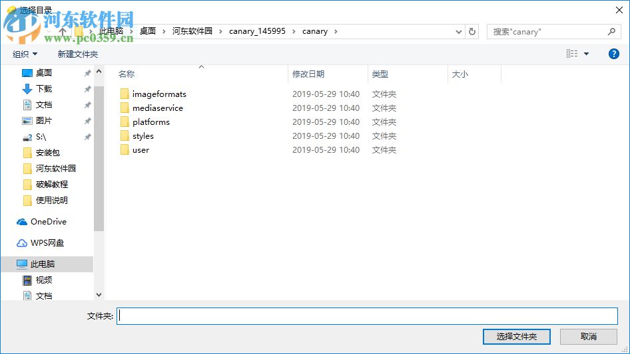Click the 图片 pictures icon in sidebar

tap(27, 121)
